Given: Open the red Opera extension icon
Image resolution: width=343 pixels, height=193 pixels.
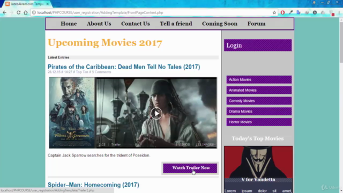Looking at the screenshot, I should (282, 12).
